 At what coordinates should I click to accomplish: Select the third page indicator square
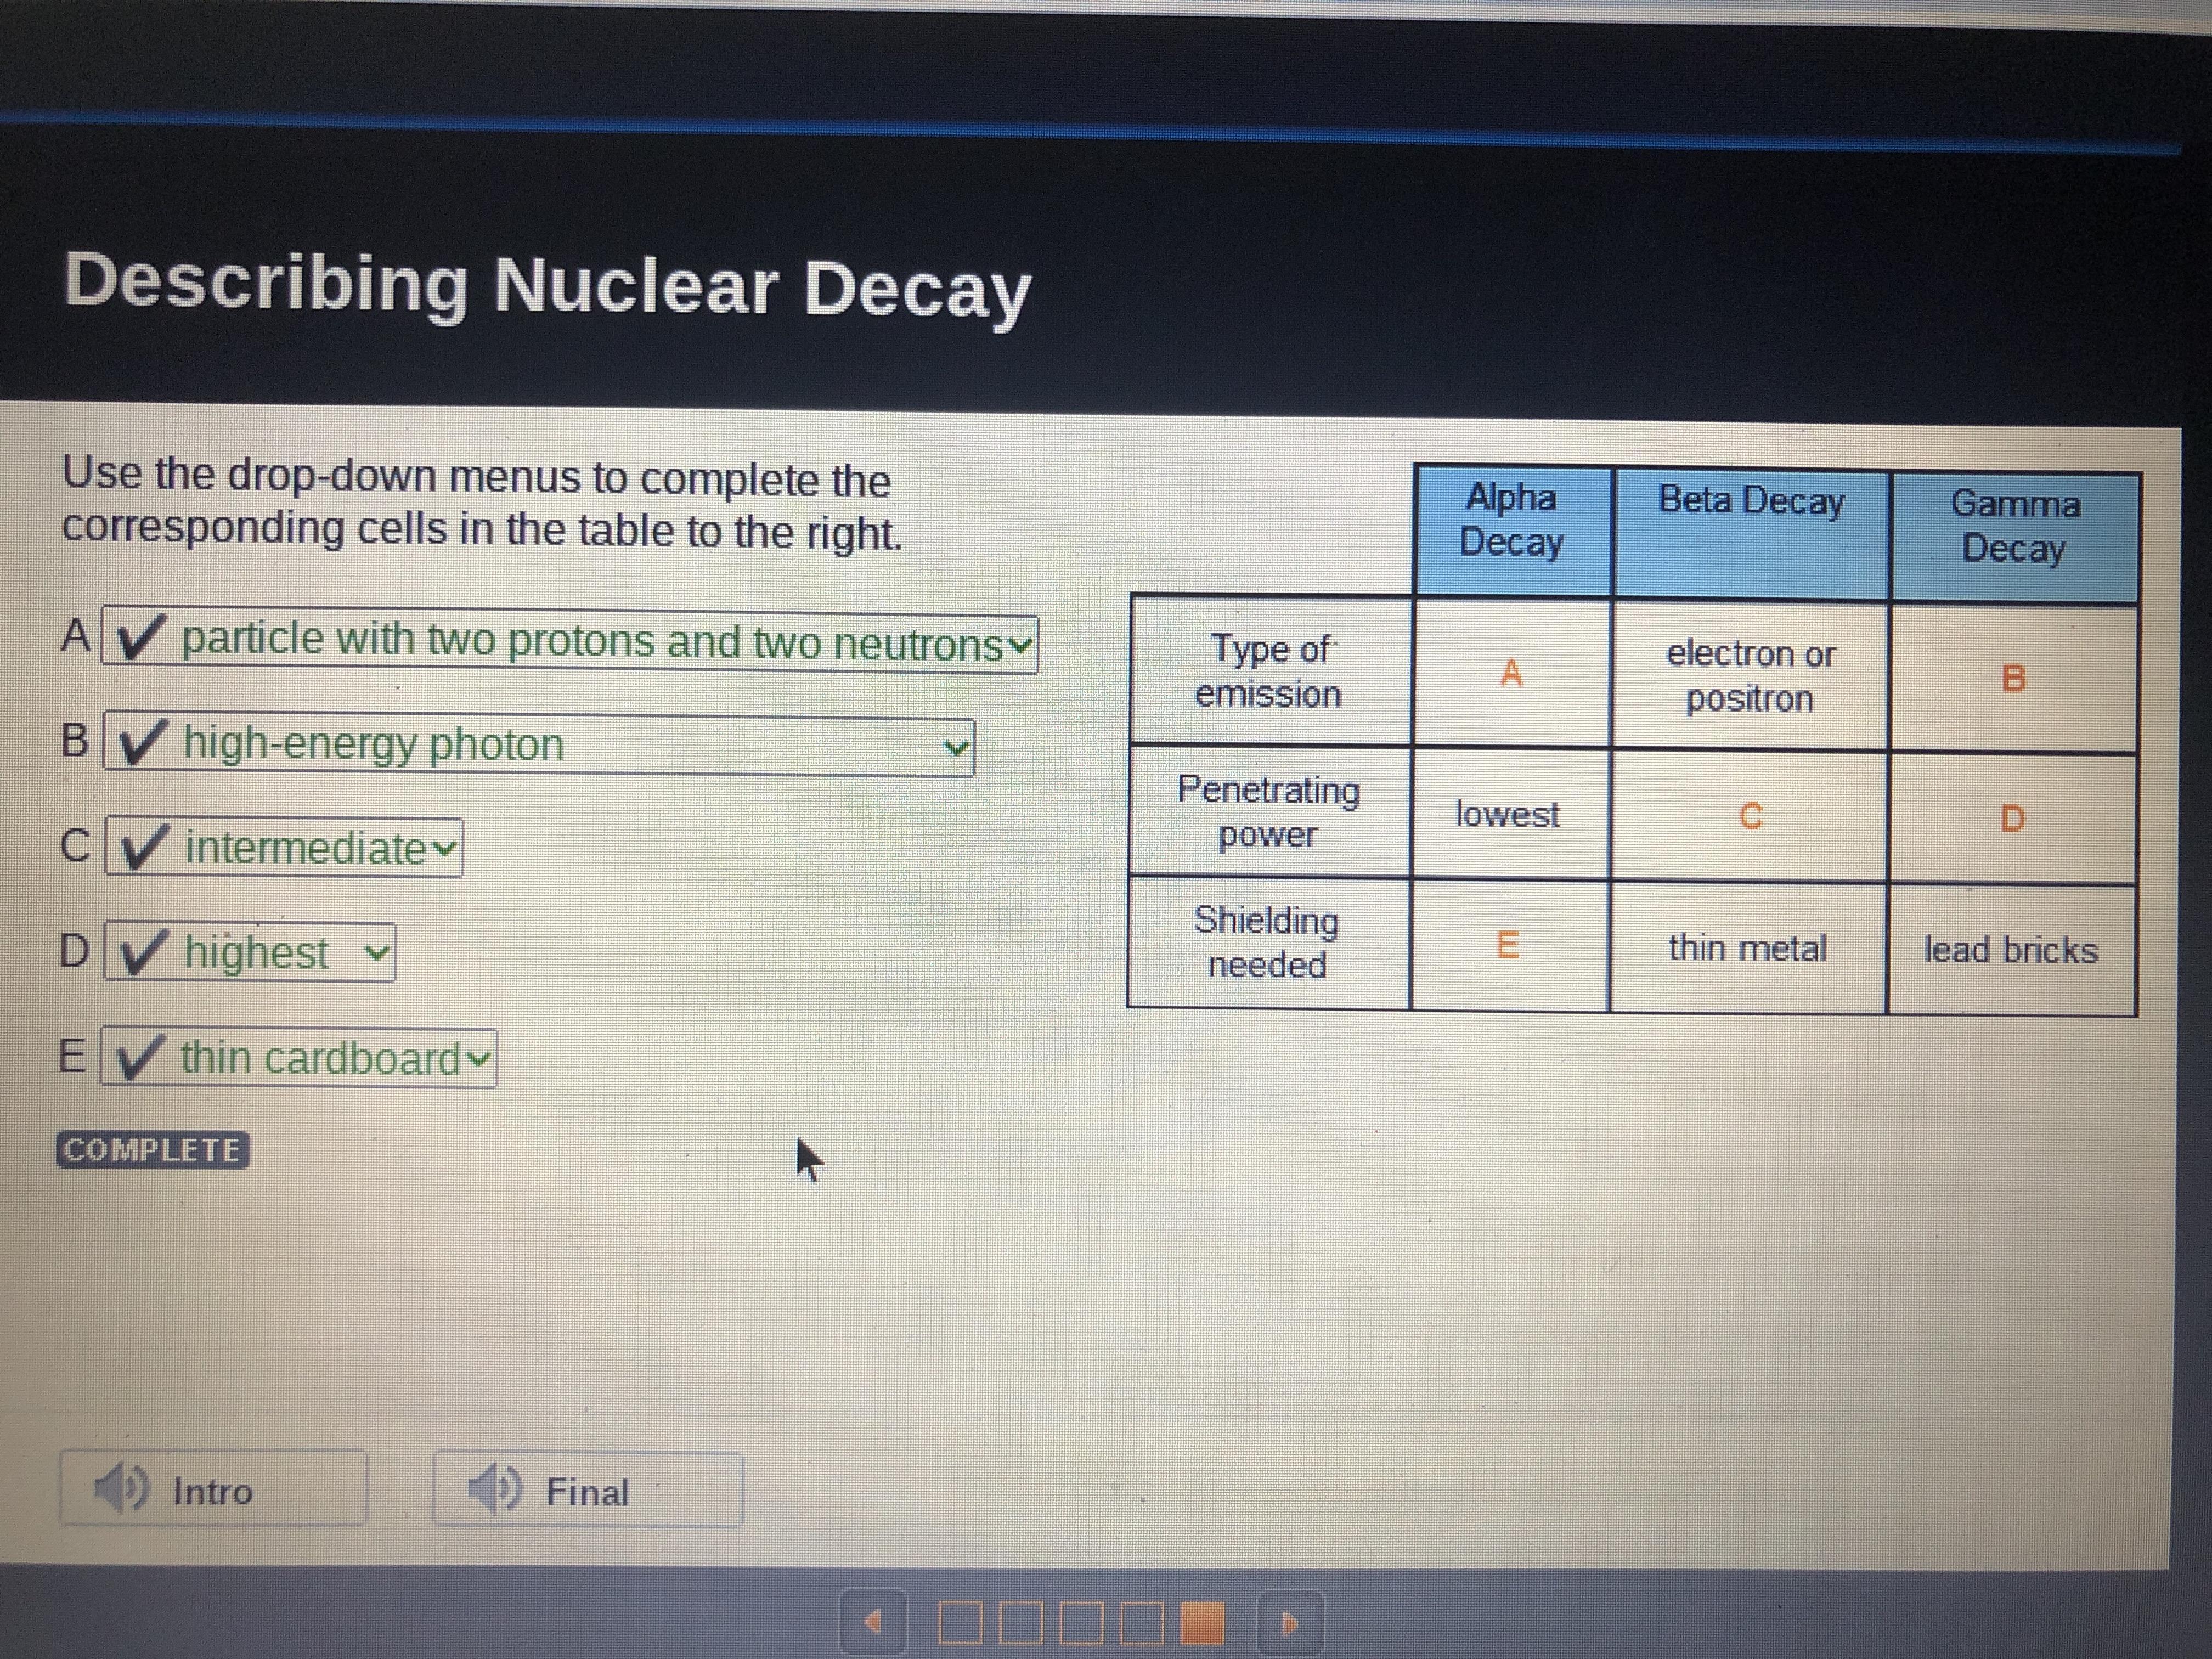1081,1622
